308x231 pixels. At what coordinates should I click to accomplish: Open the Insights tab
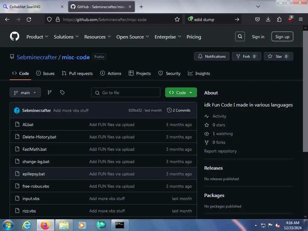coord(199,73)
